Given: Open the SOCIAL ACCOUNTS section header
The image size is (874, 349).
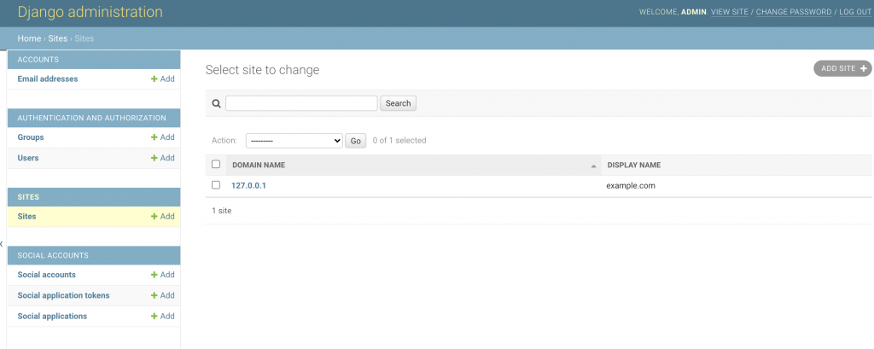Looking at the screenshot, I should coord(53,255).
